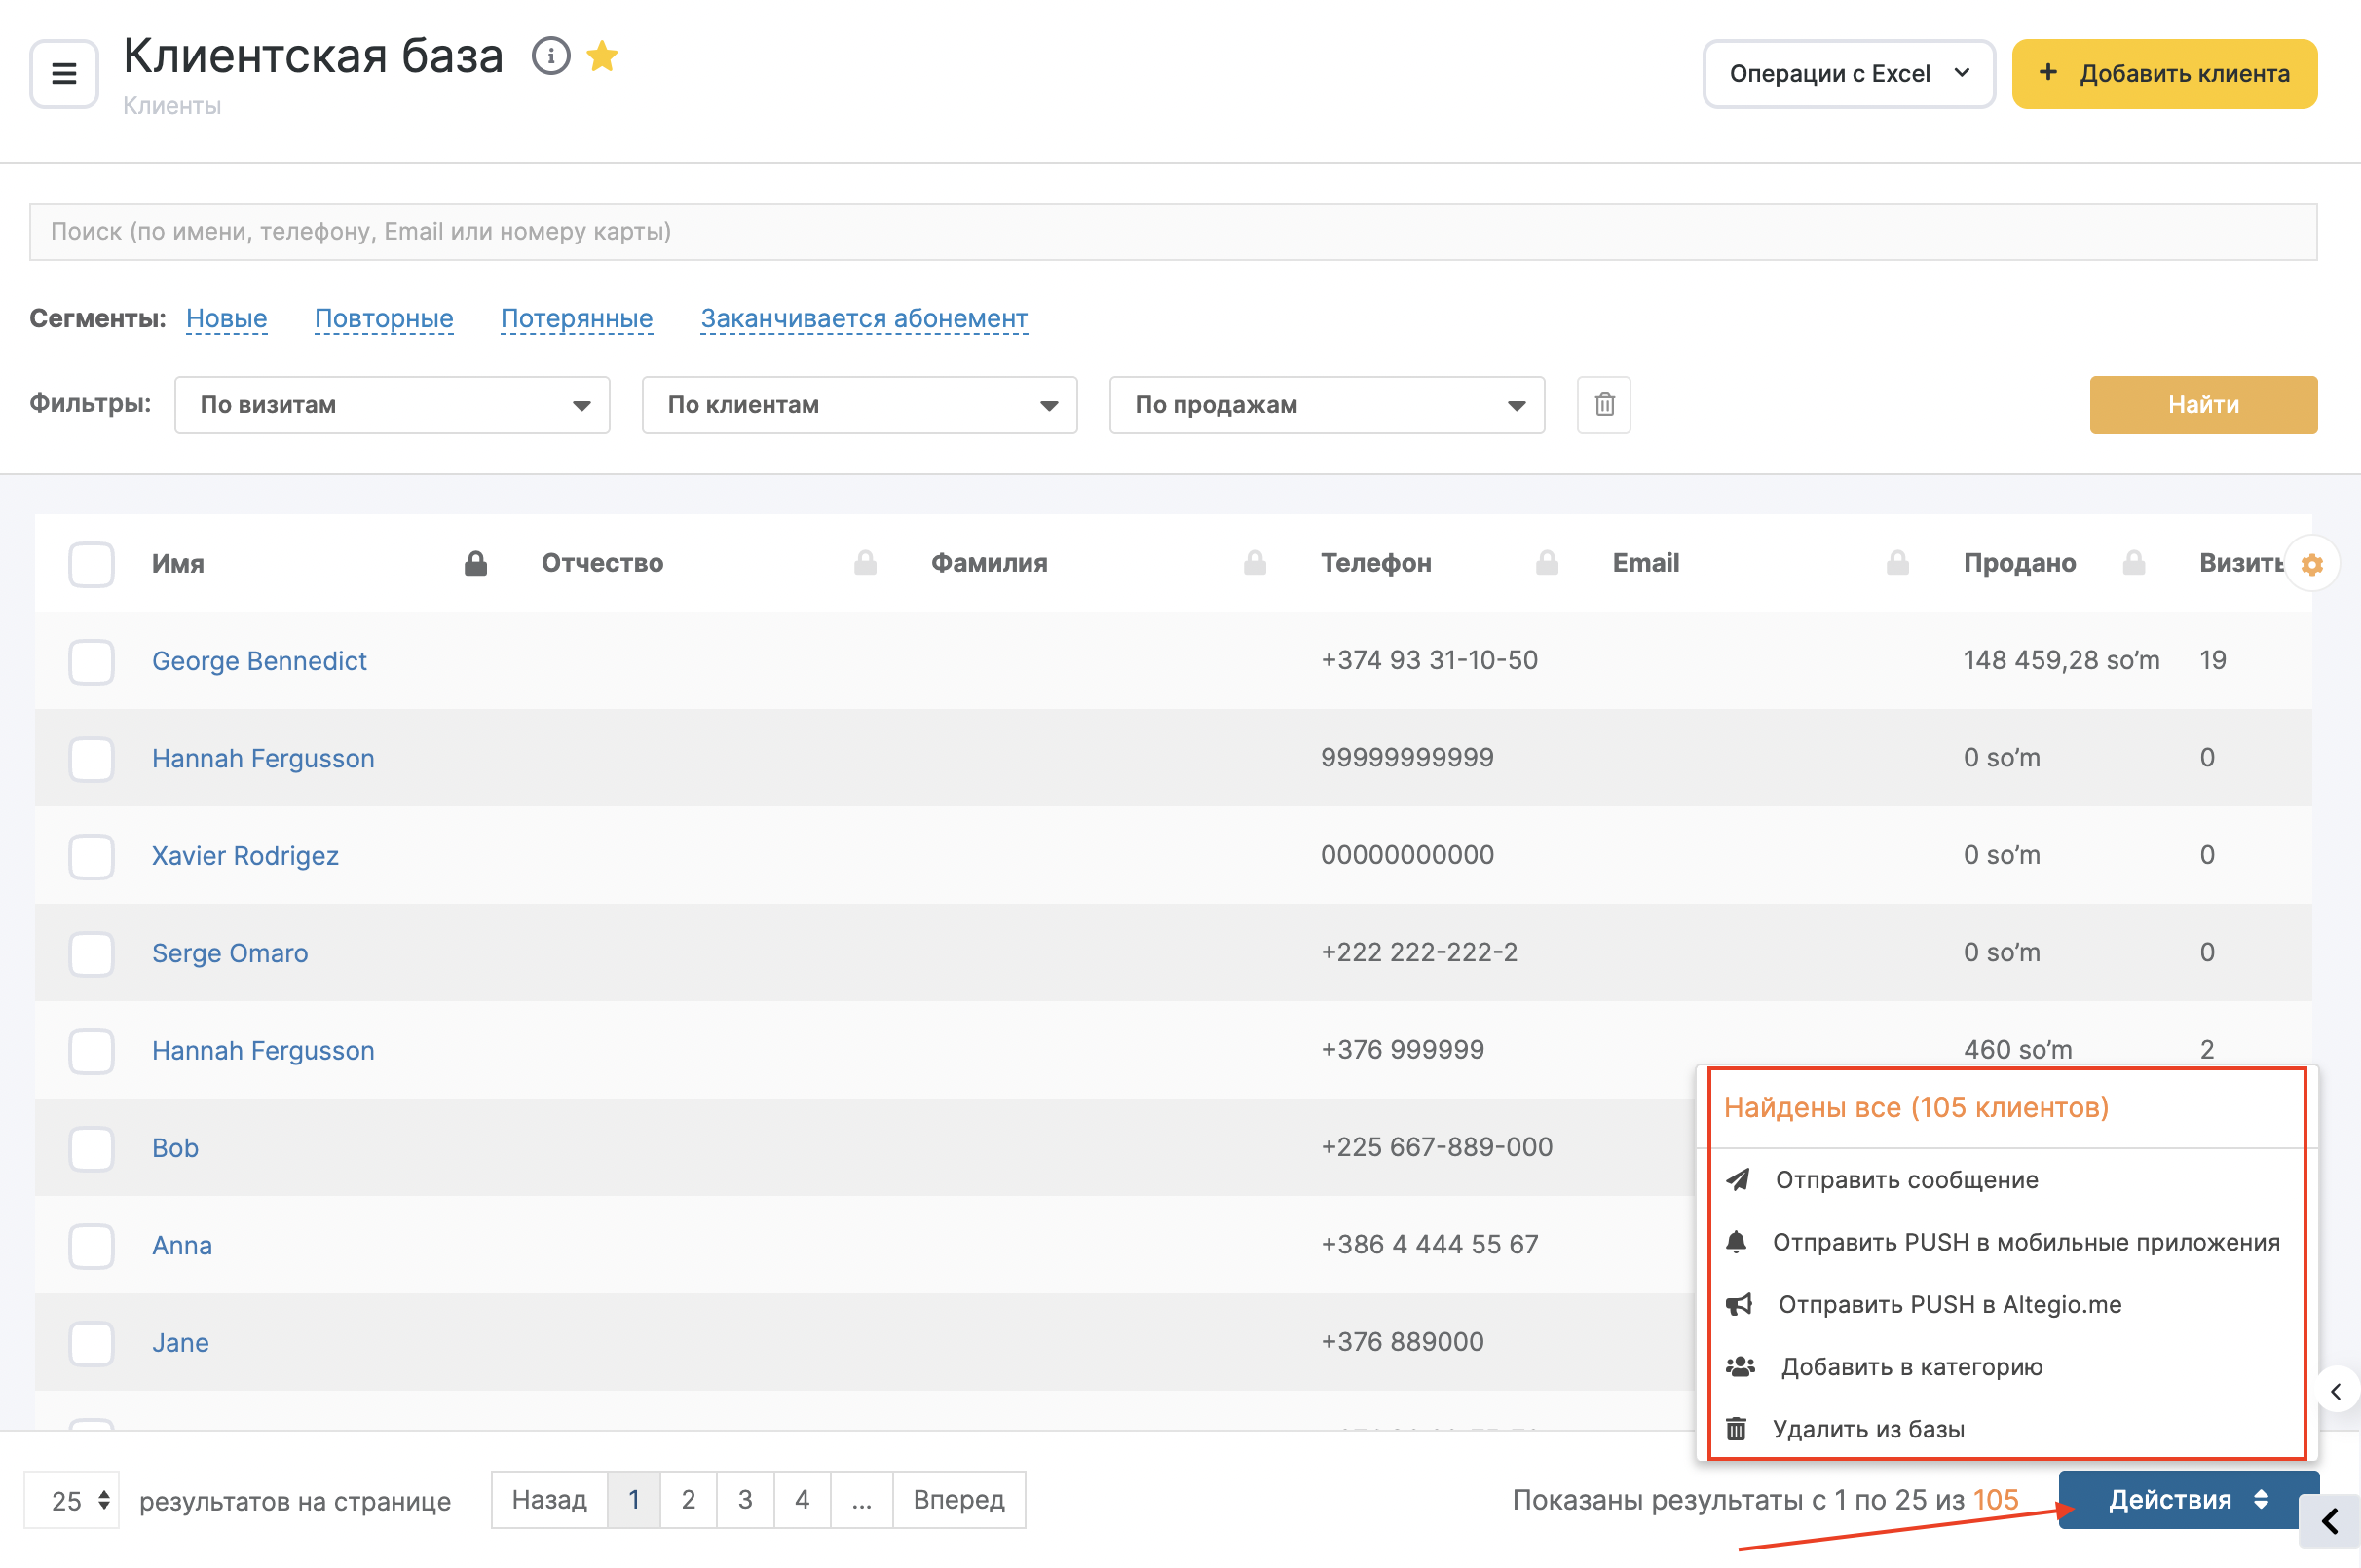Open the hamburger sidebar menu
Viewport: 2361px width, 1568px height.
click(64, 74)
